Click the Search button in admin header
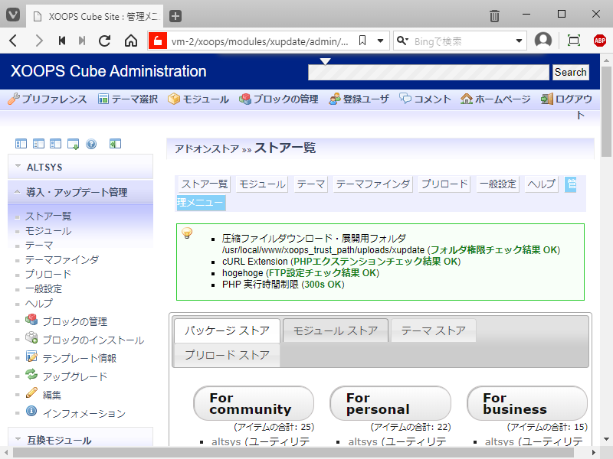The image size is (613, 459). [x=570, y=73]
